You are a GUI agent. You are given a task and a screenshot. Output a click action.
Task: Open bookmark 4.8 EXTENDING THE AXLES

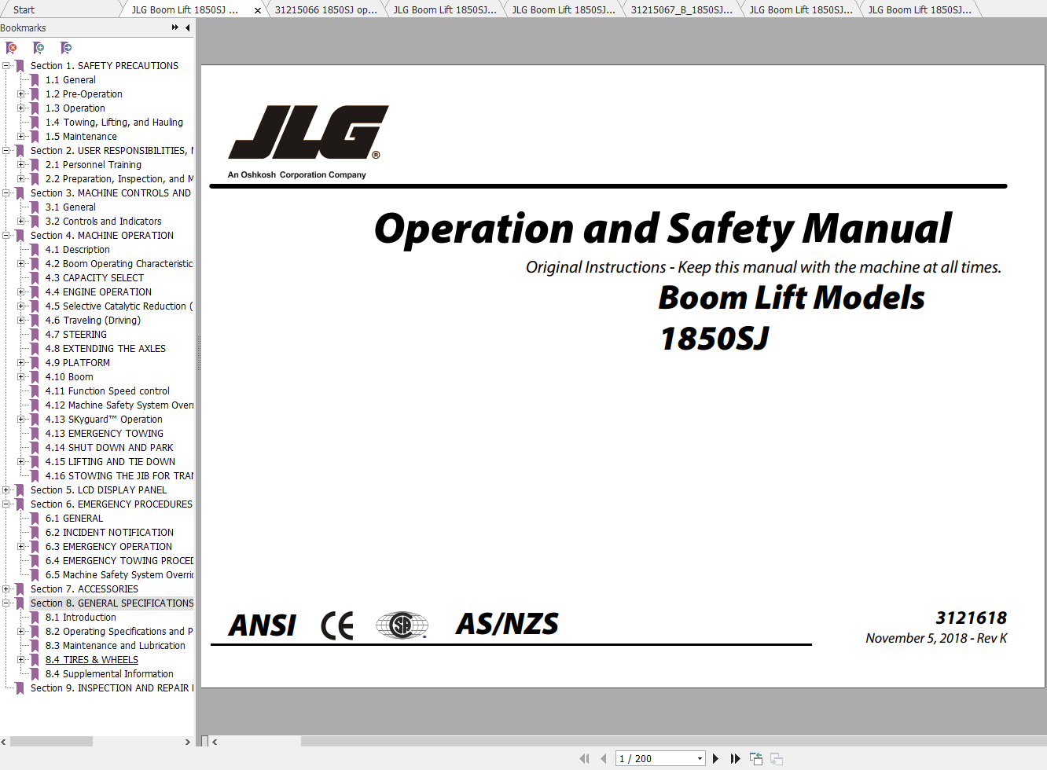105,349
